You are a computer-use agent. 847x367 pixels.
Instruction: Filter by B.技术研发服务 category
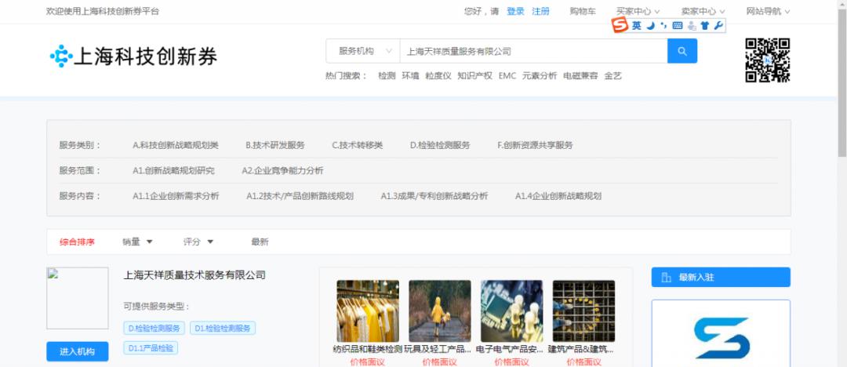tap(275, 145)
